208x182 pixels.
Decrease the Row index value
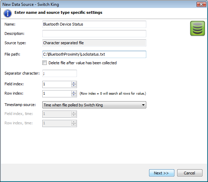(73, 95)
